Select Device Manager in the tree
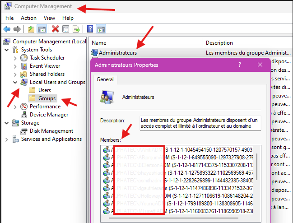This screenshot has width=293, height=223. [49, 115]
